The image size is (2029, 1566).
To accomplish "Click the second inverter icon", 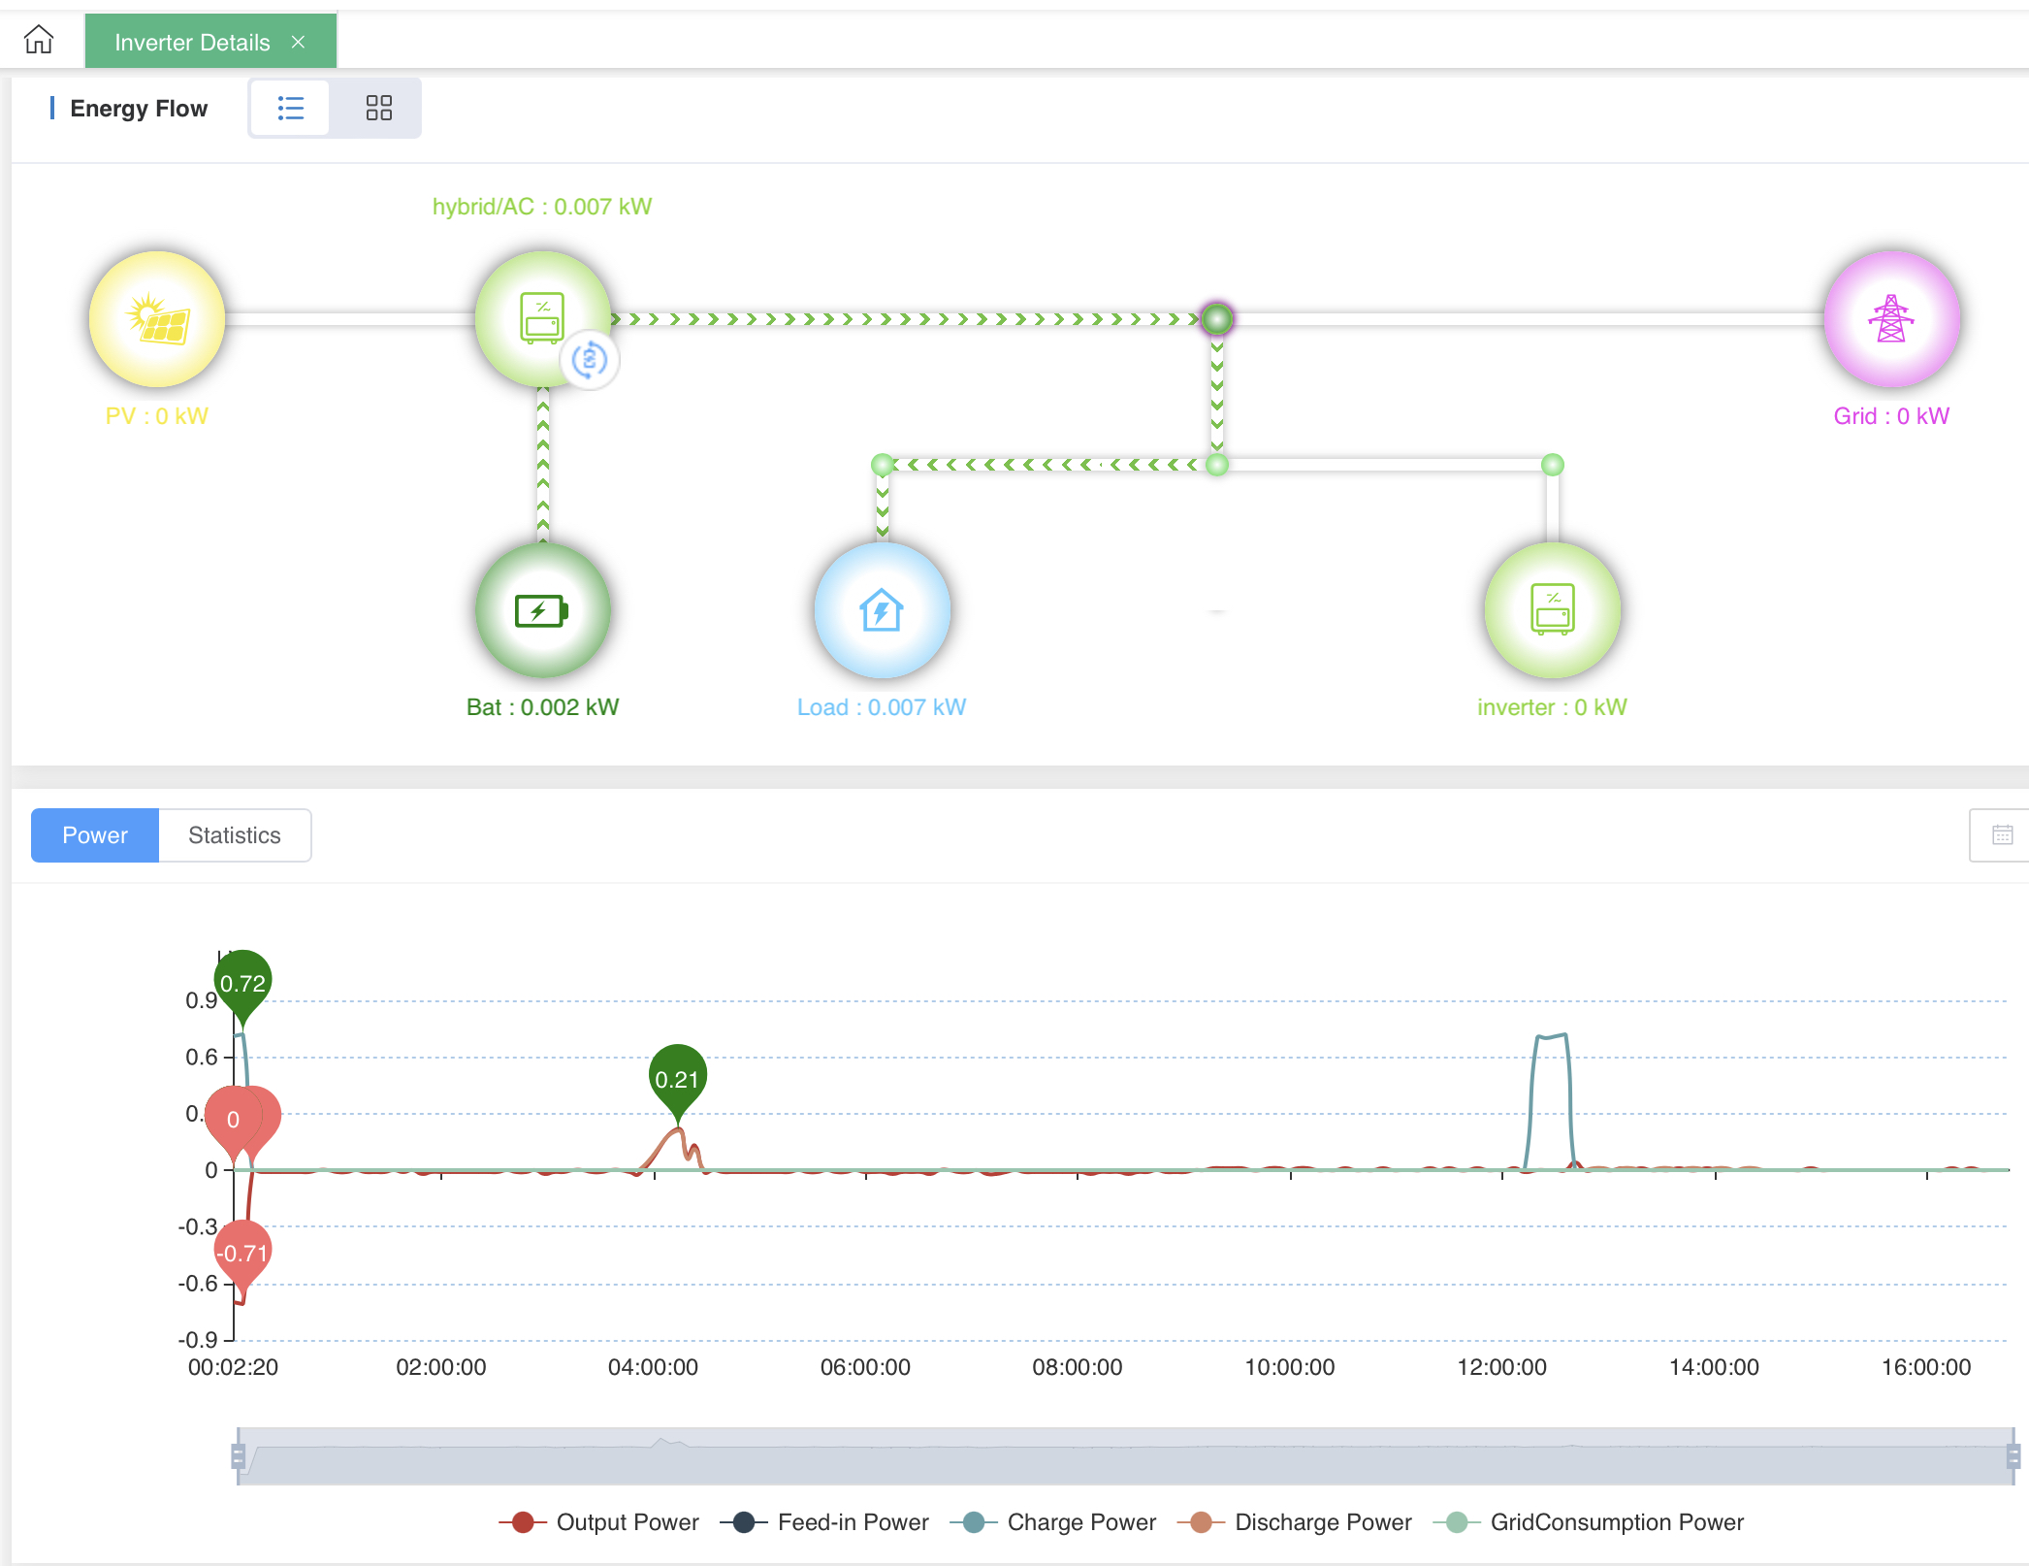I will (x=1552, y=610).
